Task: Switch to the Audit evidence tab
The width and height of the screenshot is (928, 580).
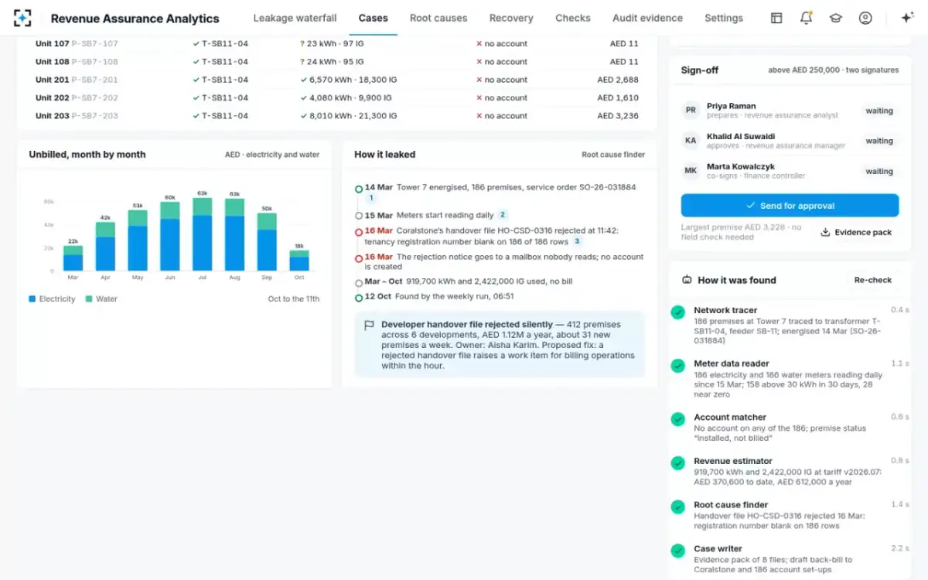Action: [647, 18]
